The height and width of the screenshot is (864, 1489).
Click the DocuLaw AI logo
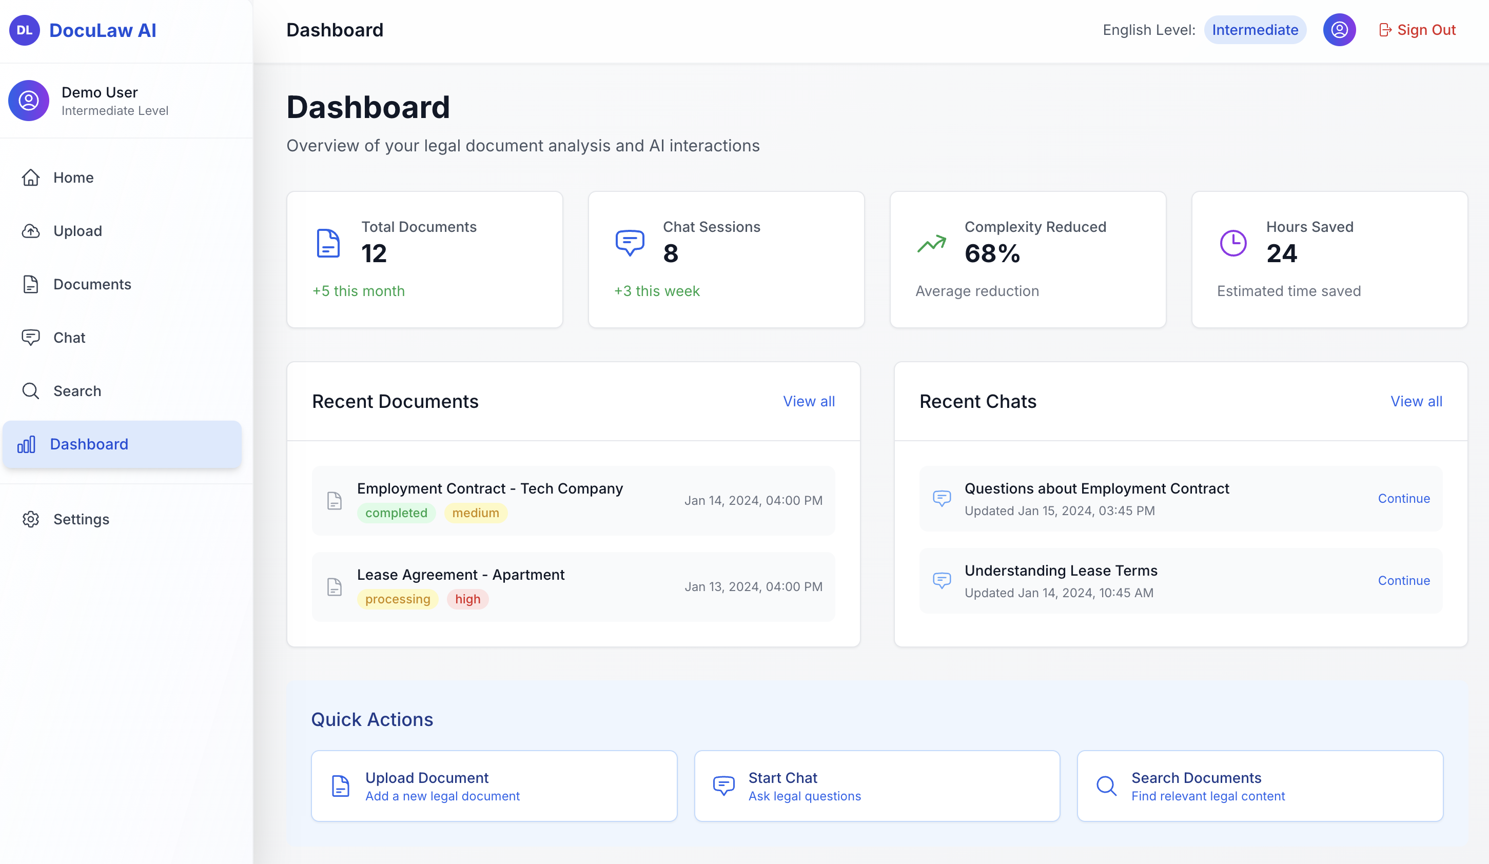83,30
